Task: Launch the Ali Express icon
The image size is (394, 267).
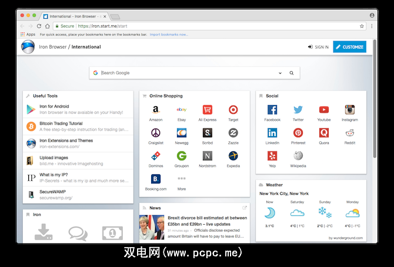Action: click(x=208, y=110)
